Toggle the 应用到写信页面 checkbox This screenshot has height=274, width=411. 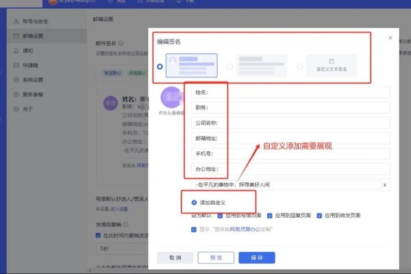click(220, 216)
